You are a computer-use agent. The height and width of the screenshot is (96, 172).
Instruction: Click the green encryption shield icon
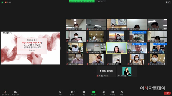click(x=2, y=2)
